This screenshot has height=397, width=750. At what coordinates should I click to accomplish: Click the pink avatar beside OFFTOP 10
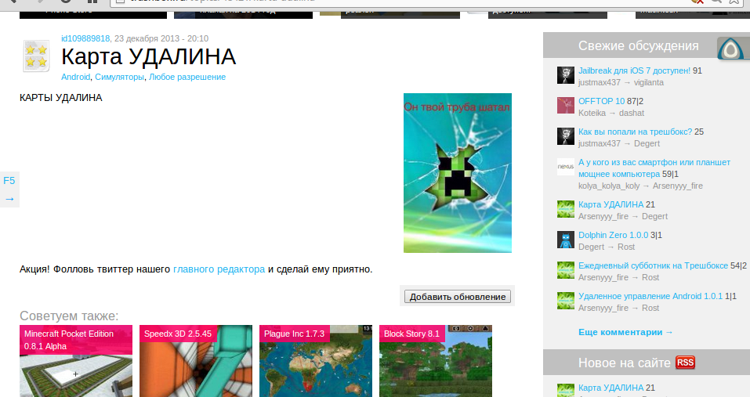[565, 105]
